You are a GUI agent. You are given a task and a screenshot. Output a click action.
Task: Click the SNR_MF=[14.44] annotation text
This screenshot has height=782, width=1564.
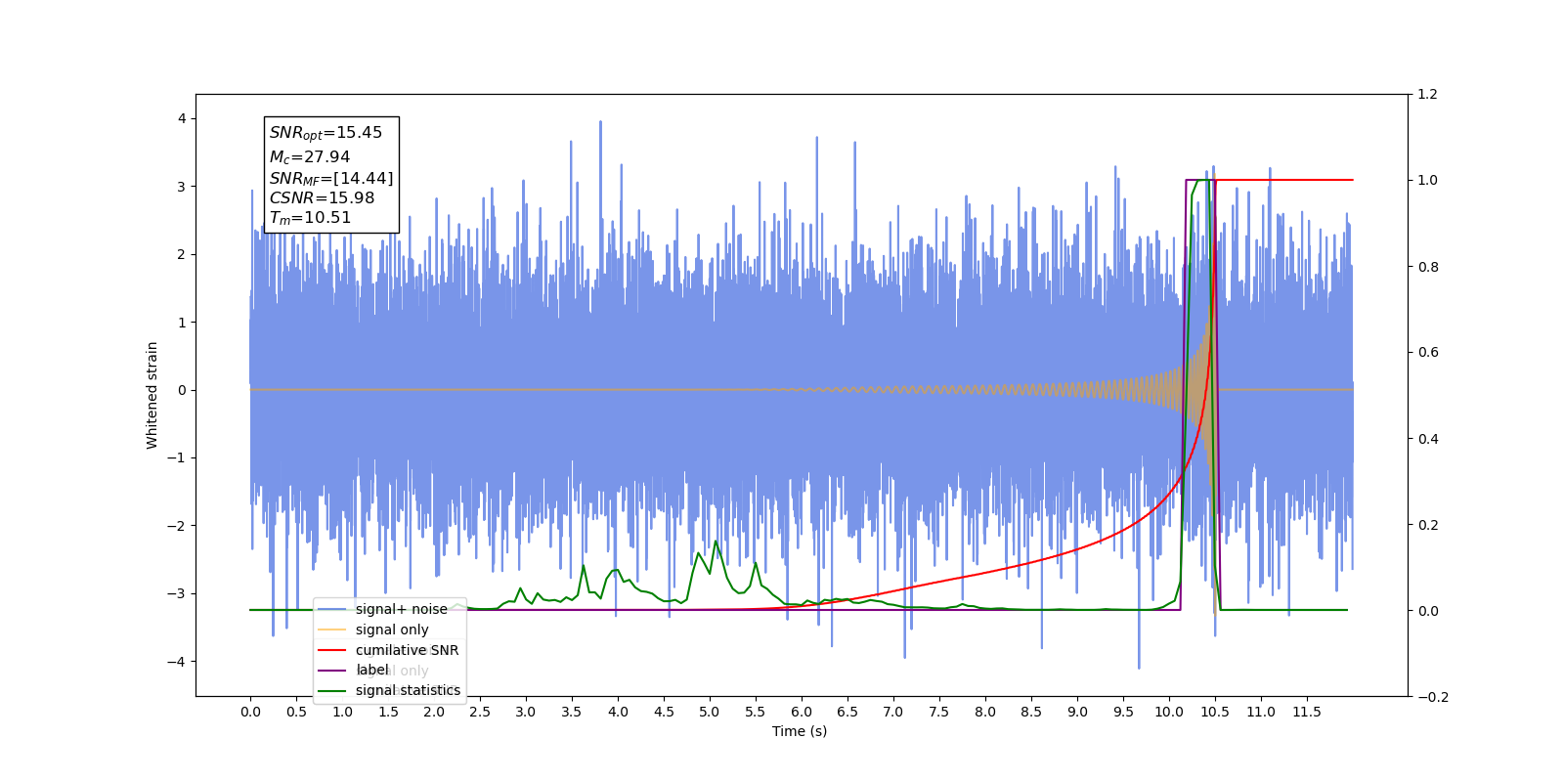click(331, 178)
